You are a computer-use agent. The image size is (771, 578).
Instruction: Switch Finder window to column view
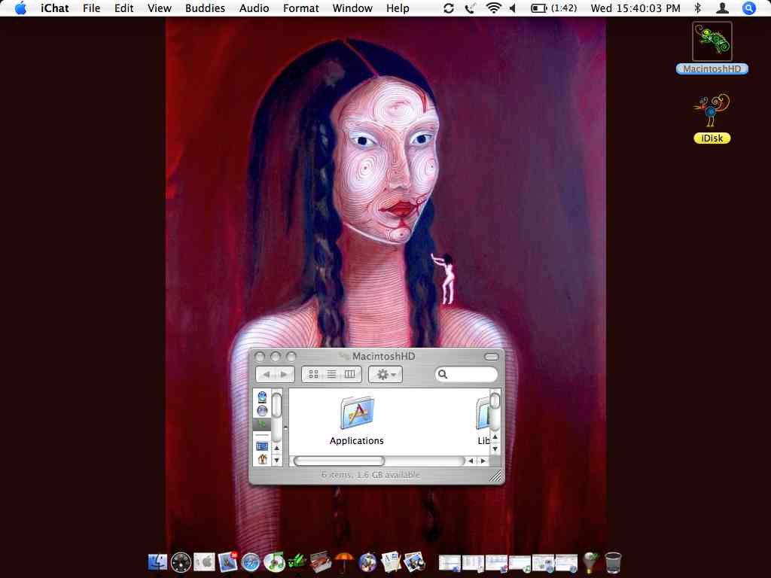[x=350, y=375]
